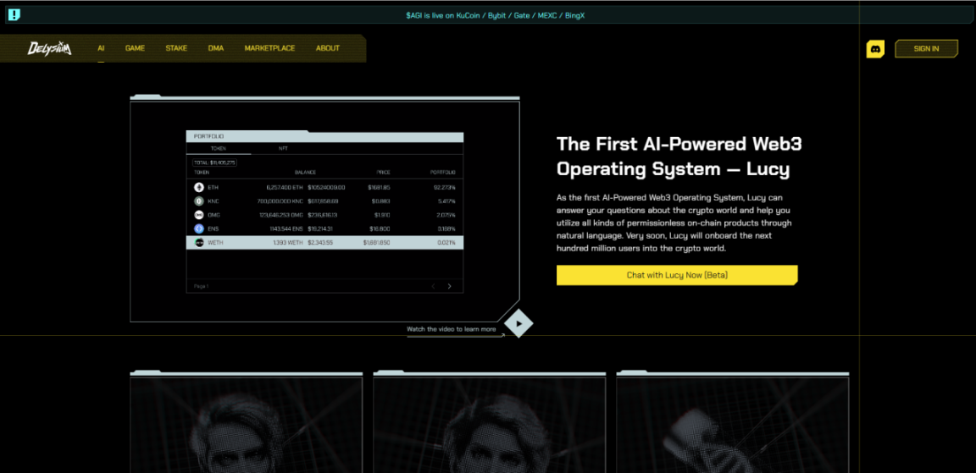Go to previous portfolio page arrow
The image size is (976, 473).
(433, 287)
